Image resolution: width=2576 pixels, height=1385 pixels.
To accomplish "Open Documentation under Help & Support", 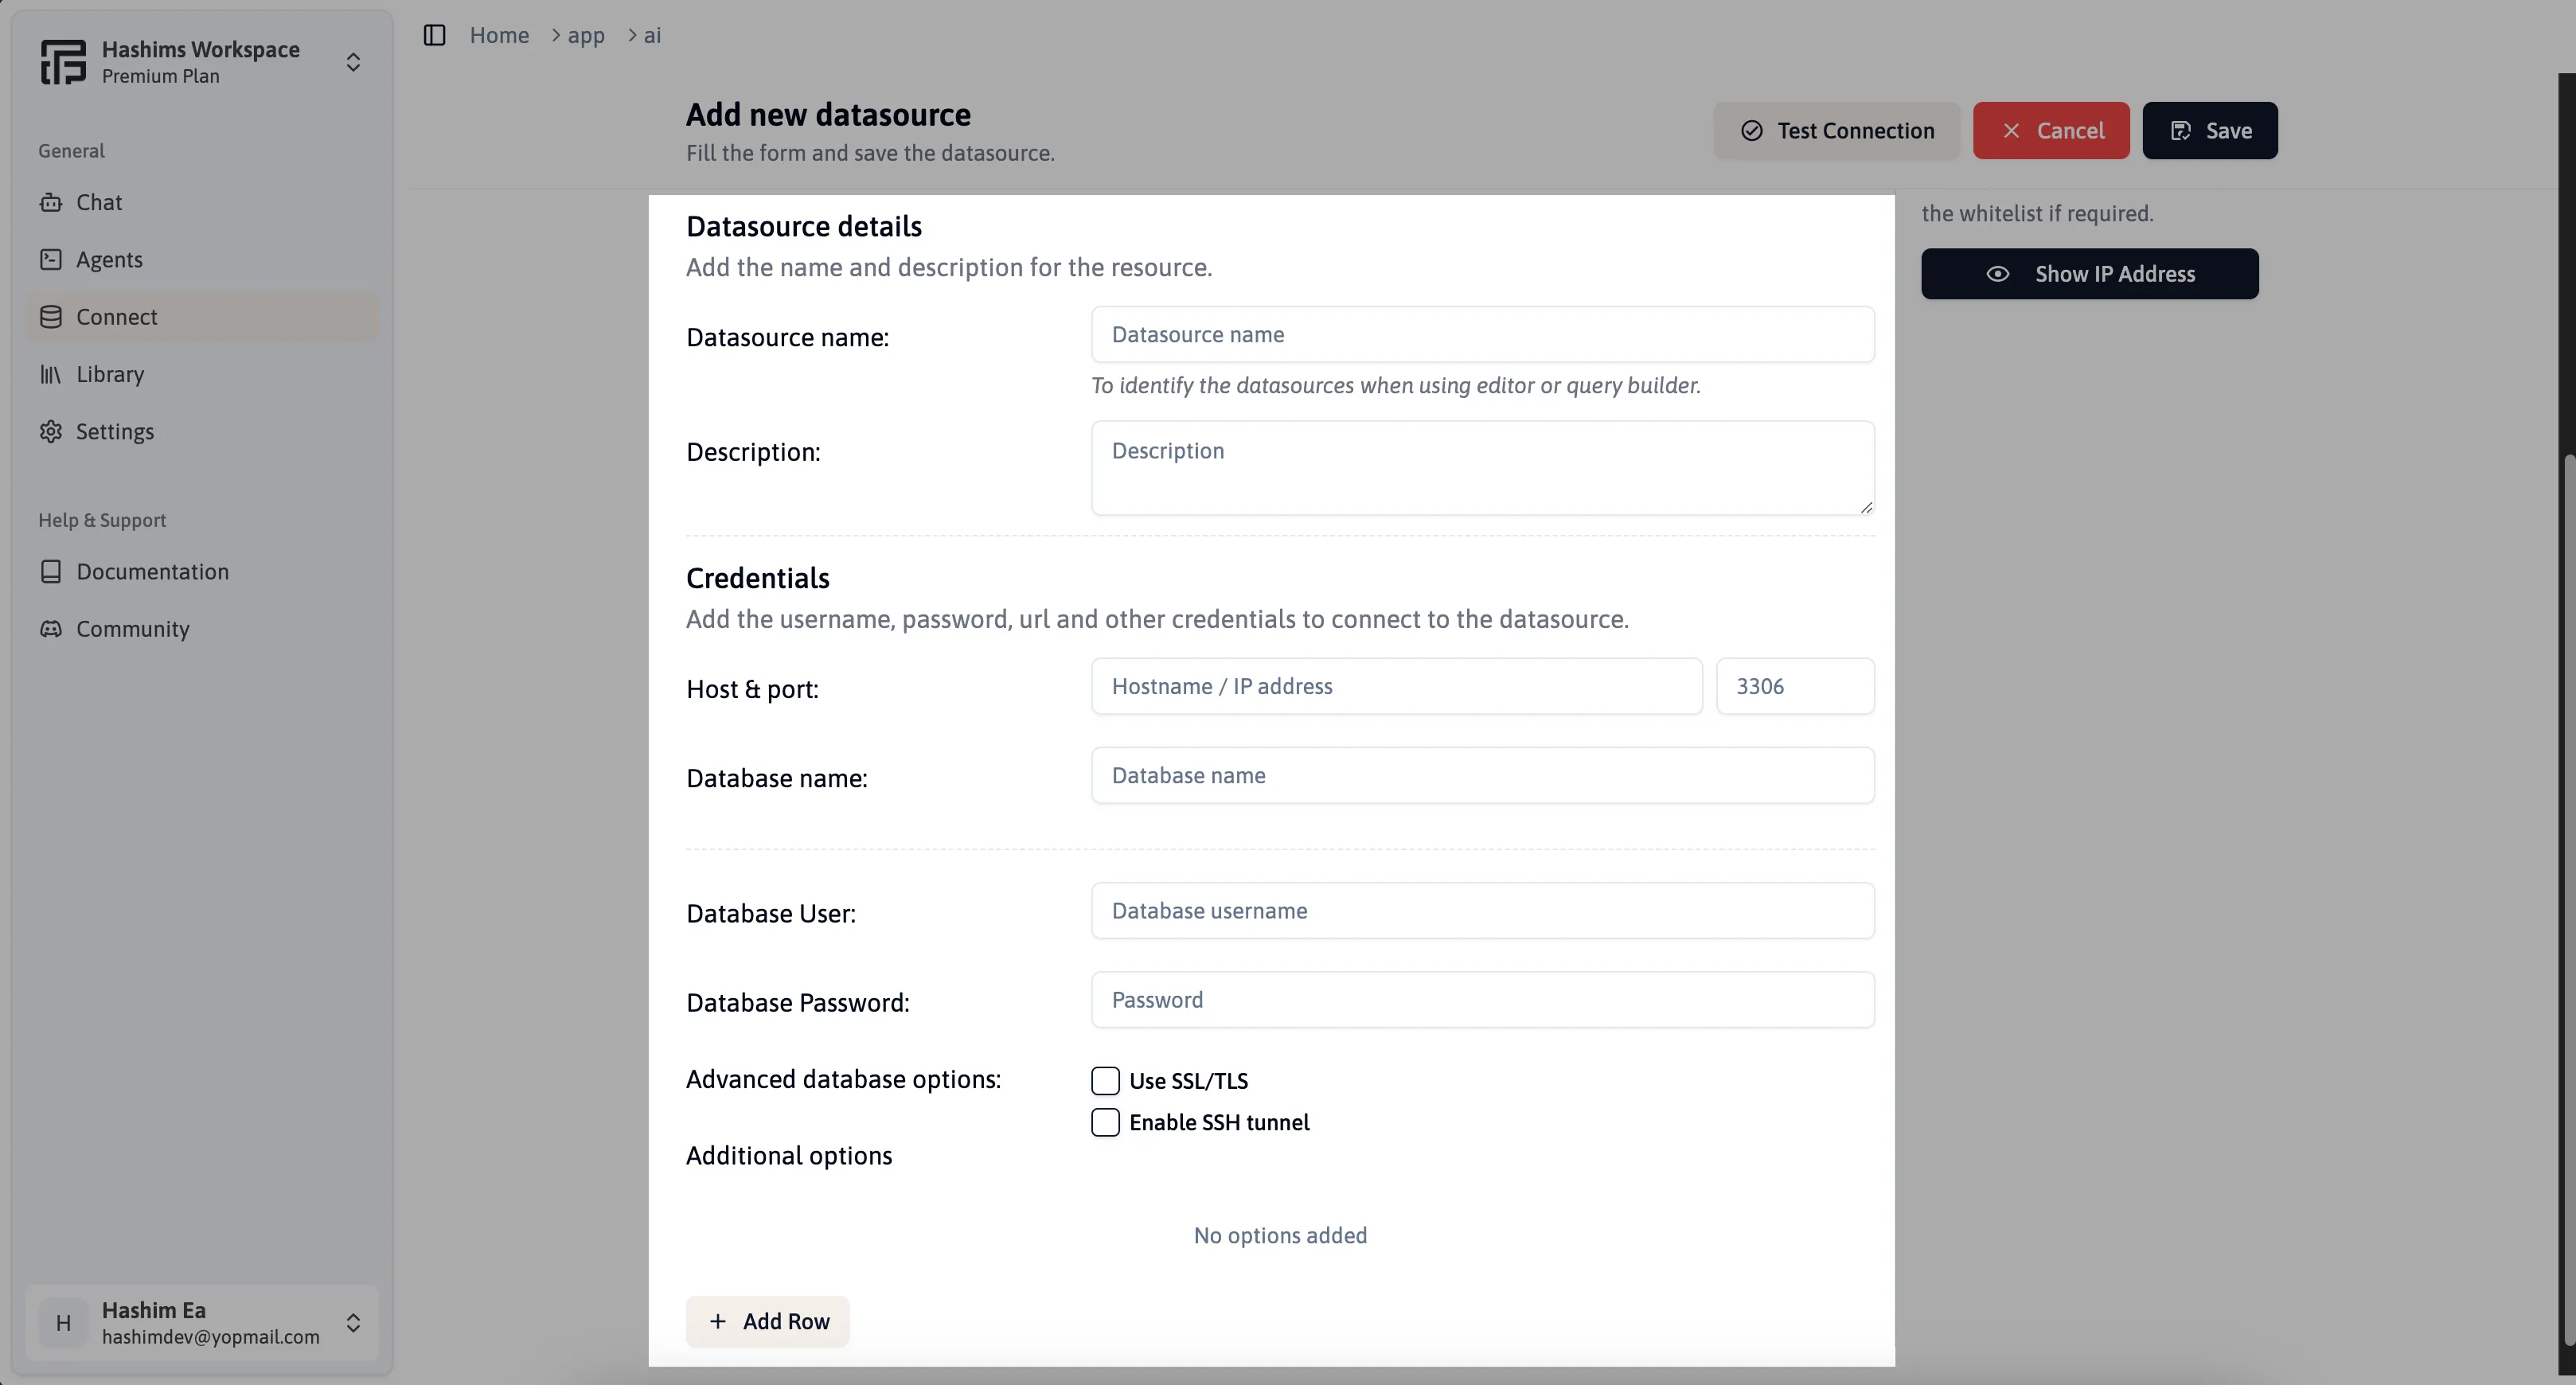I will coord(202,572).
